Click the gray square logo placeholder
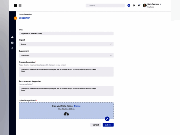 coord(20,5)
